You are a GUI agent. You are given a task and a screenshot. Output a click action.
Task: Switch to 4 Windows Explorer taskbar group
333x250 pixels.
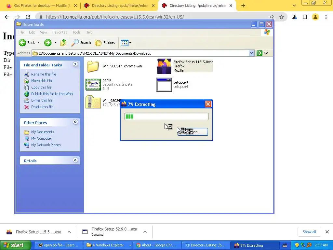click(x=108, y=245)
